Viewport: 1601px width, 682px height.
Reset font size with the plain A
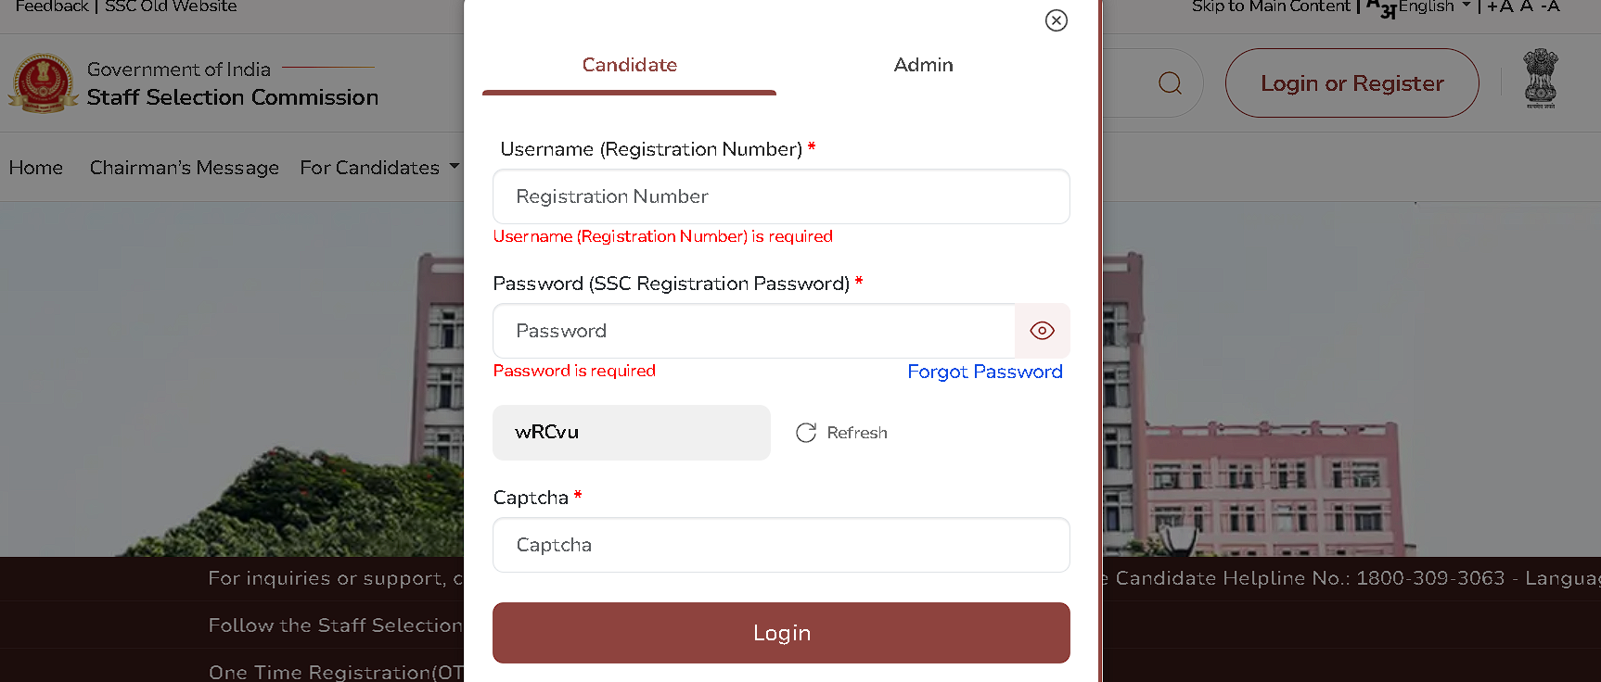pos(1527,7)
